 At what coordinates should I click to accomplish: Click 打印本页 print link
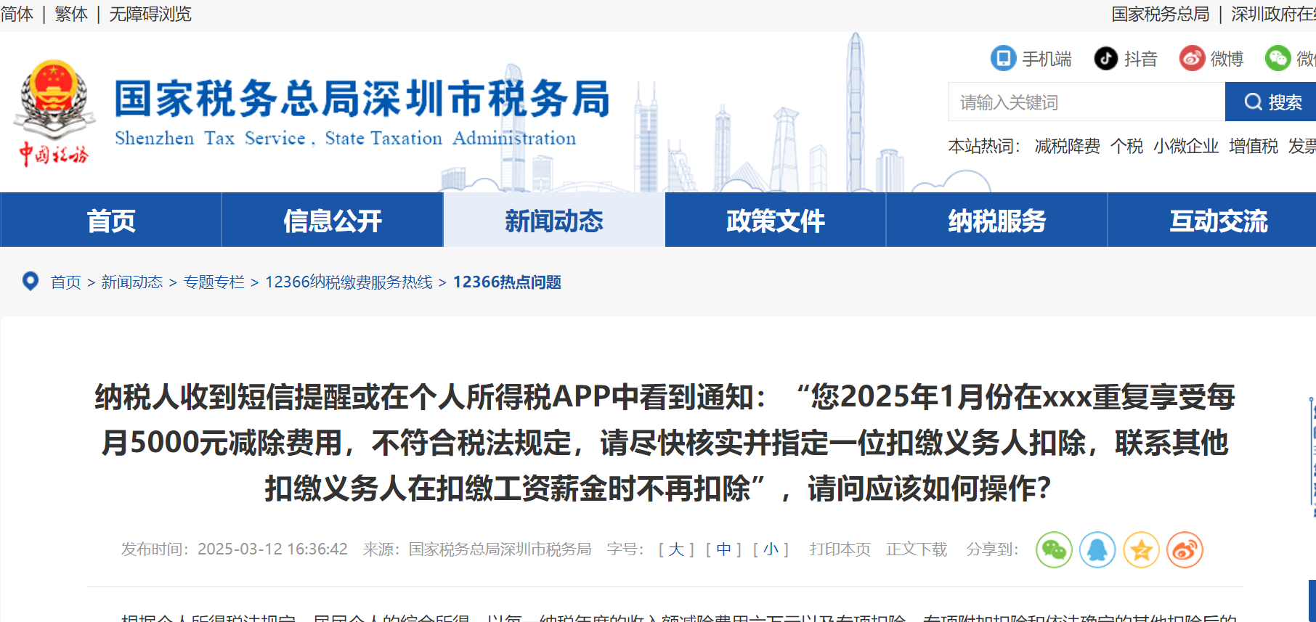(840, 549)
